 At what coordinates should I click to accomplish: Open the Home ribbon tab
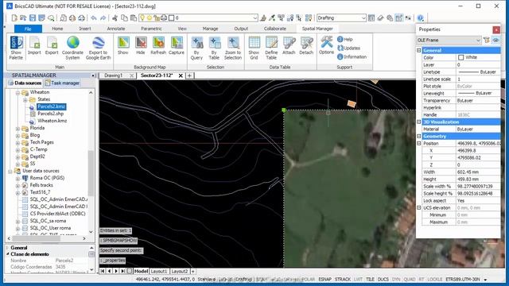[57, 29]
